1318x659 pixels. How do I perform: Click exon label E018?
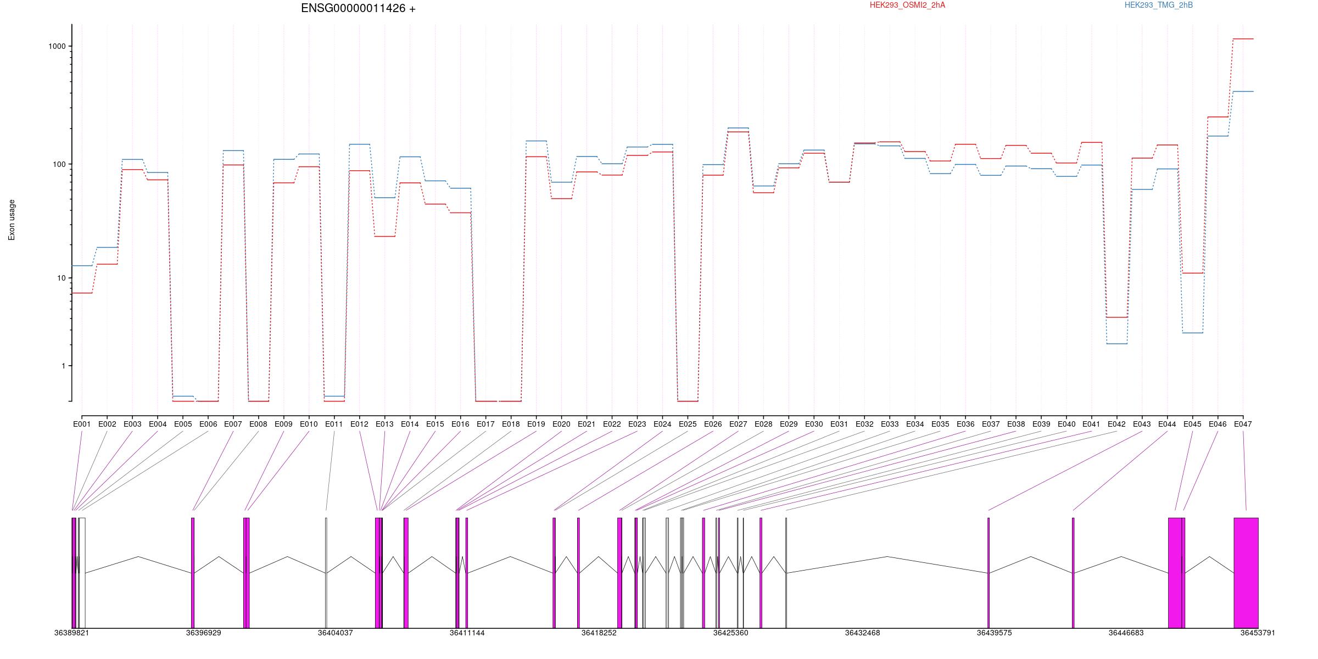click(x=511, y=424)
